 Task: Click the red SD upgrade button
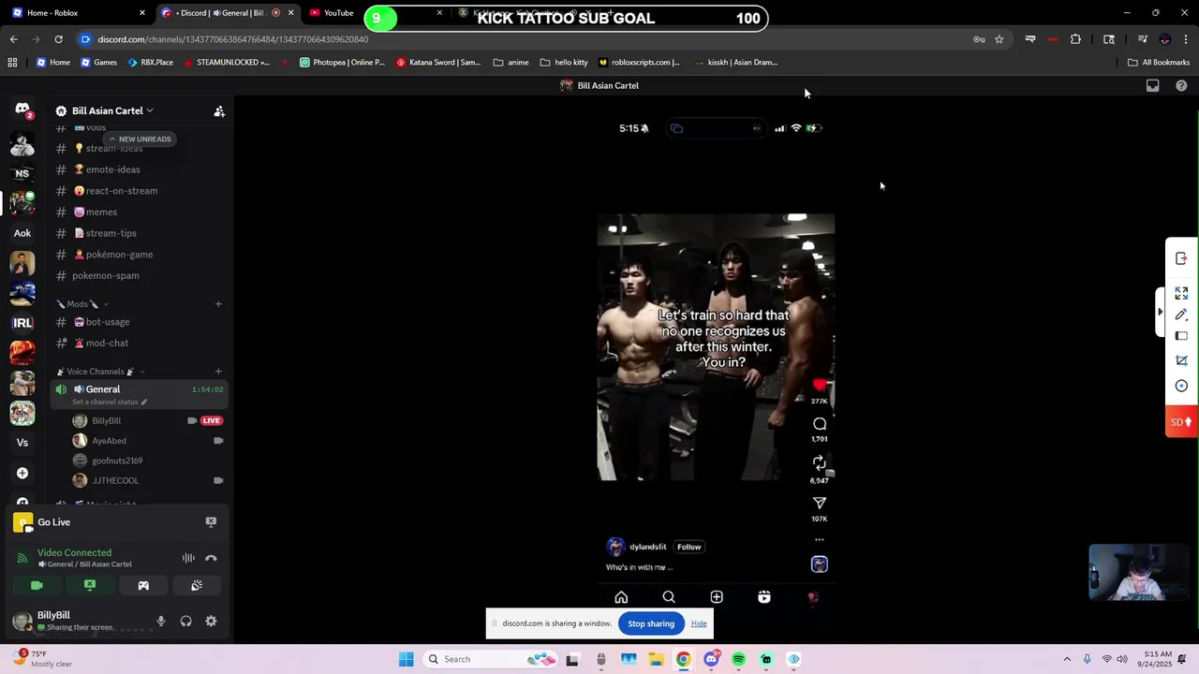pyautogui.click(x=1181, y=422)
